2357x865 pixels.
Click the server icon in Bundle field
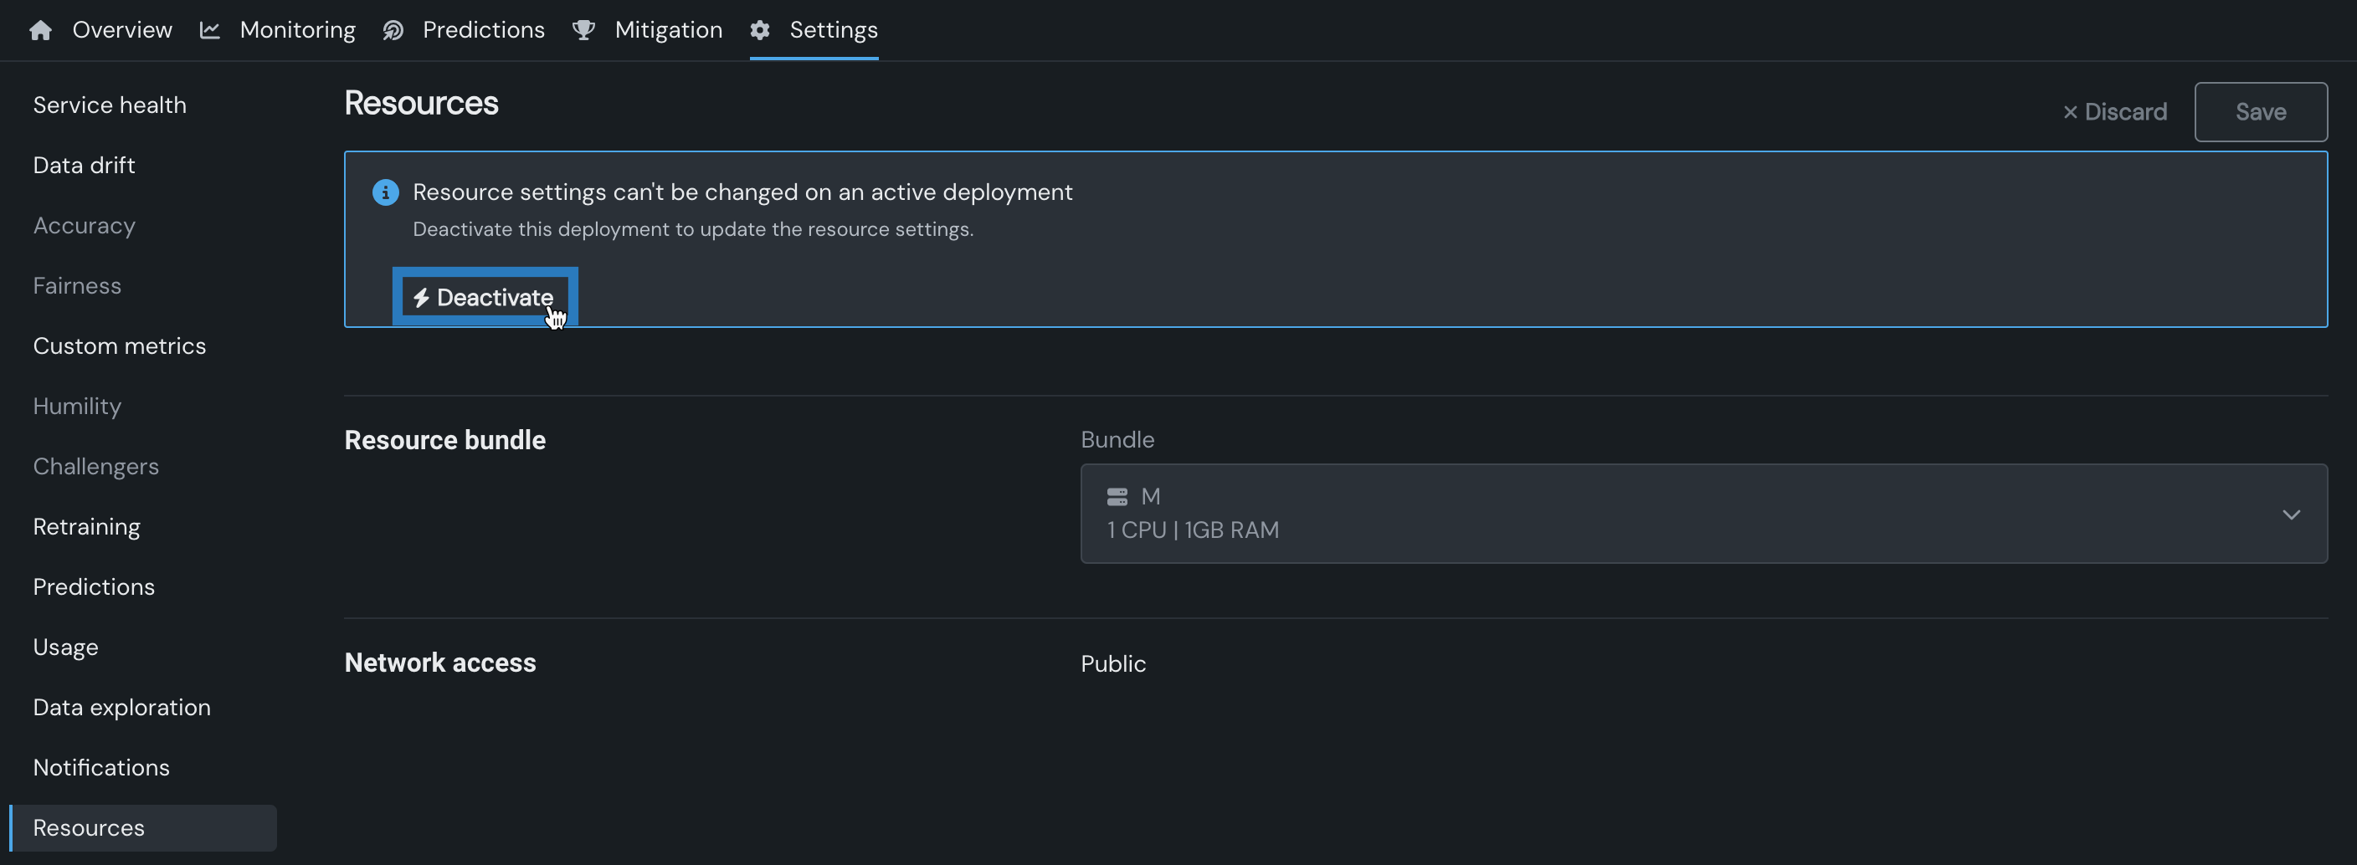click(1117, 497)
